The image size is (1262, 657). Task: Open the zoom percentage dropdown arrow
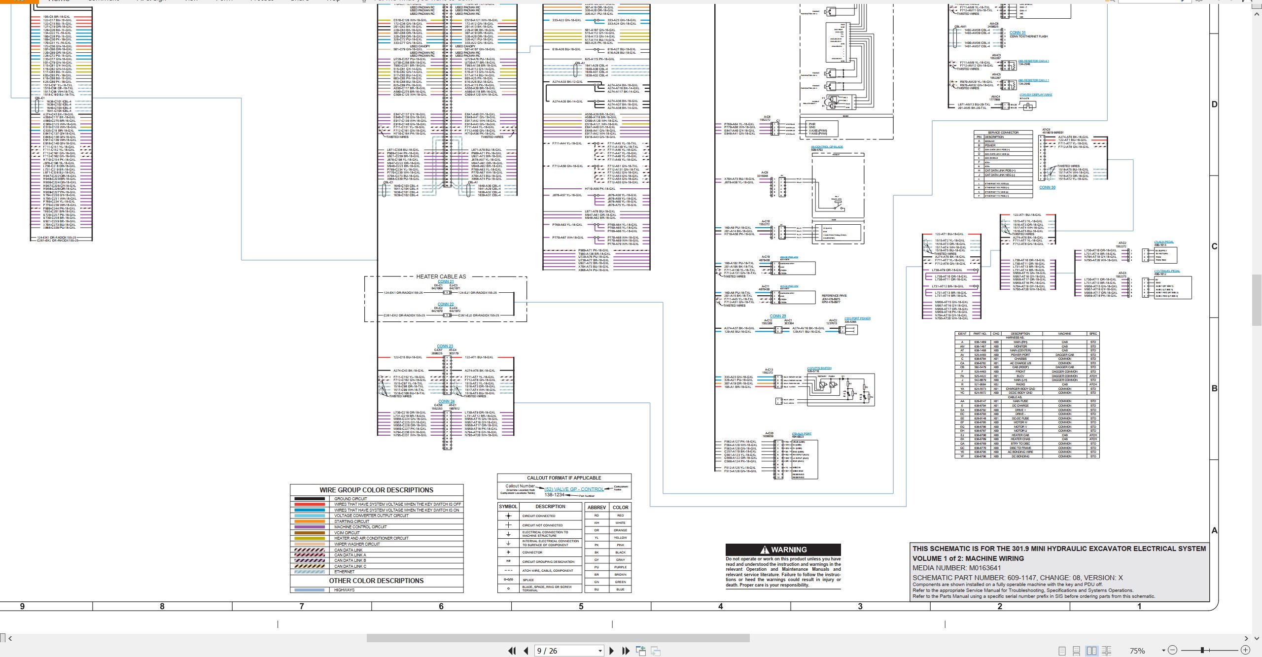point(1163,651)
